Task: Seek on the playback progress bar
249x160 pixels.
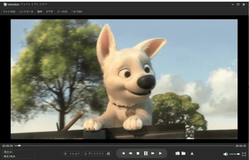Action: tap(124, 145)
